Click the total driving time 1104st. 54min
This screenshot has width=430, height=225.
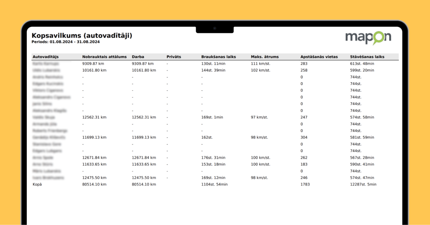214,184
